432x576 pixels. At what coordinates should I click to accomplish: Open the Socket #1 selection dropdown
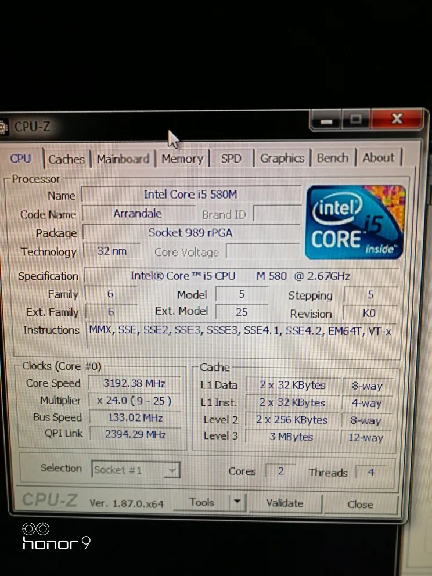pyautogui.click(x=135, y=470)
